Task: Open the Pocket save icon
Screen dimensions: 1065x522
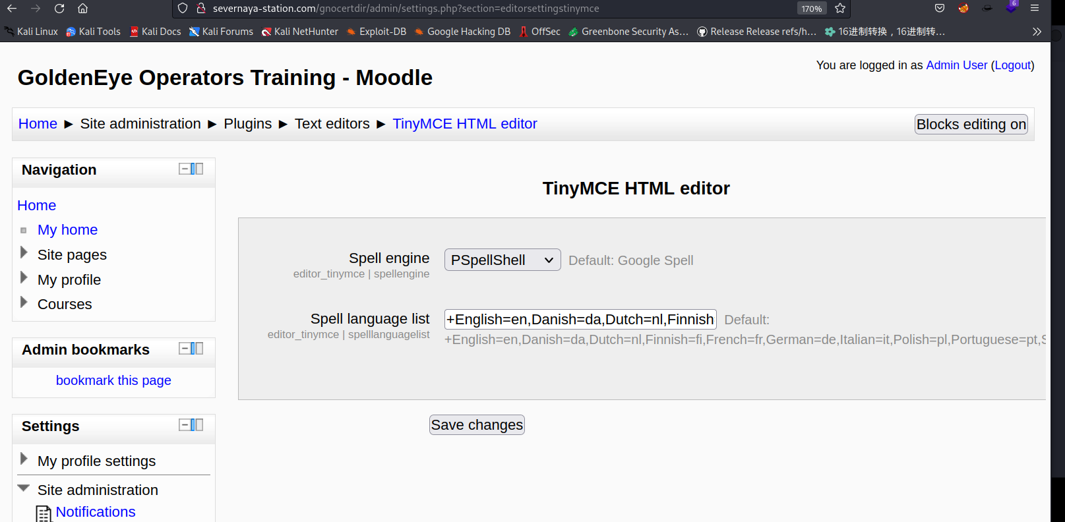Action: tap(940, 9)
